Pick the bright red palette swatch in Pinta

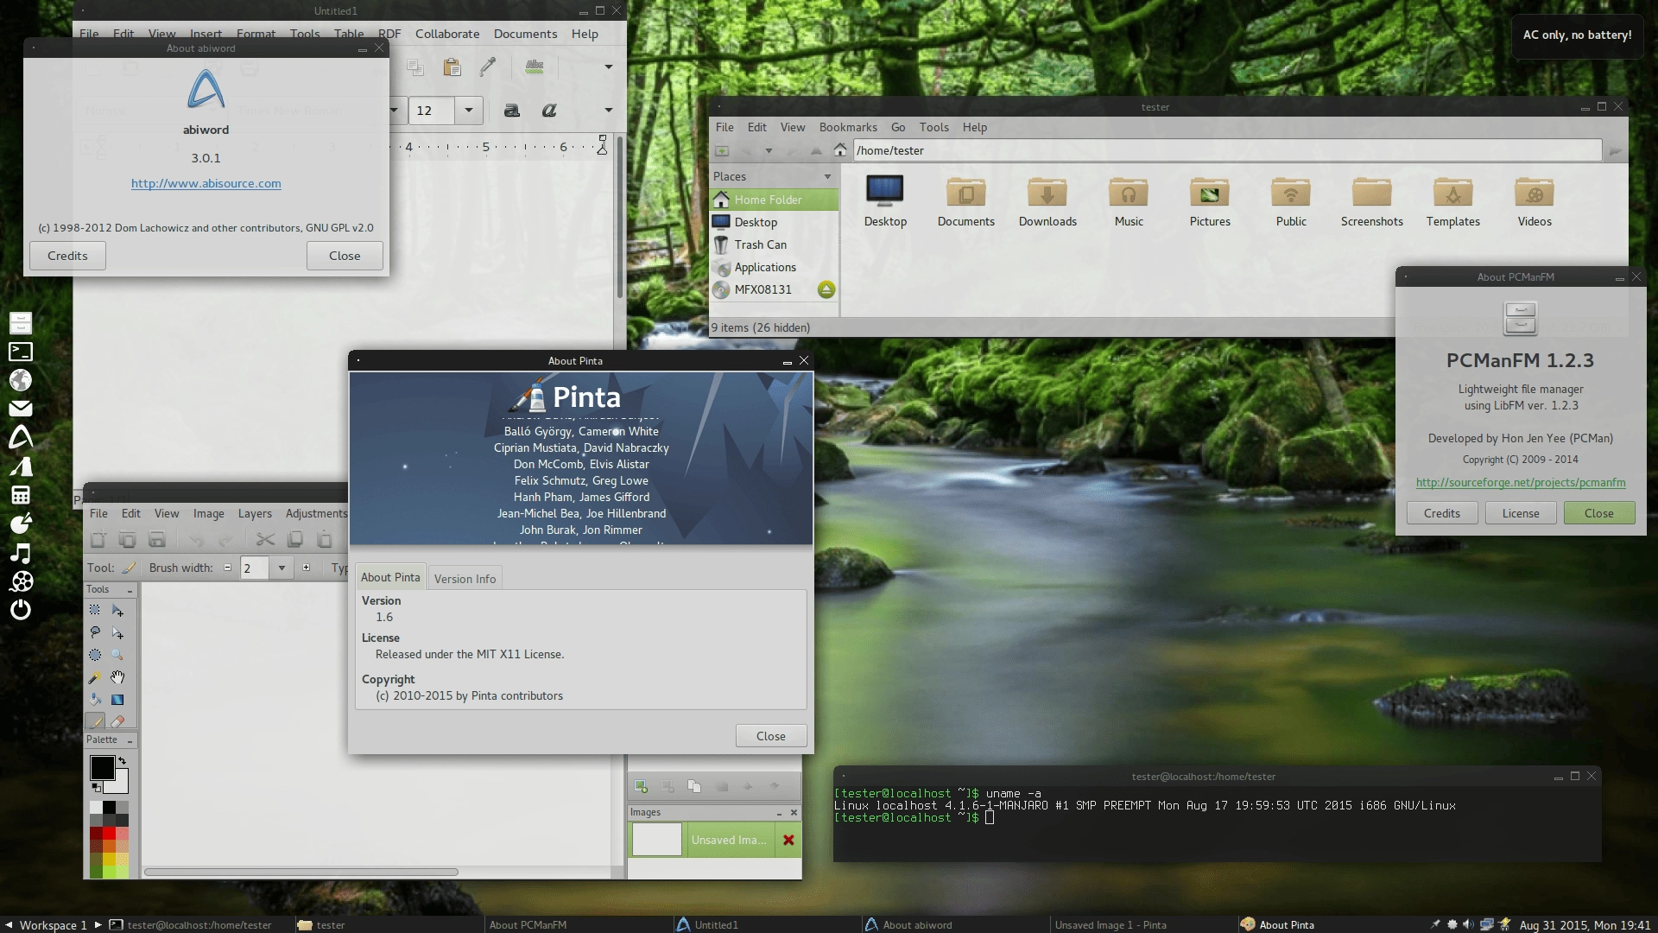click(x=109, y=833)
